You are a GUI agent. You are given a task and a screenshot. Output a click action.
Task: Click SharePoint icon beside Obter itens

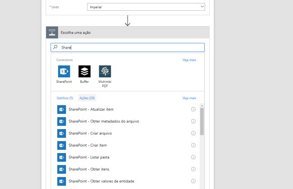[x=61, y=169]
